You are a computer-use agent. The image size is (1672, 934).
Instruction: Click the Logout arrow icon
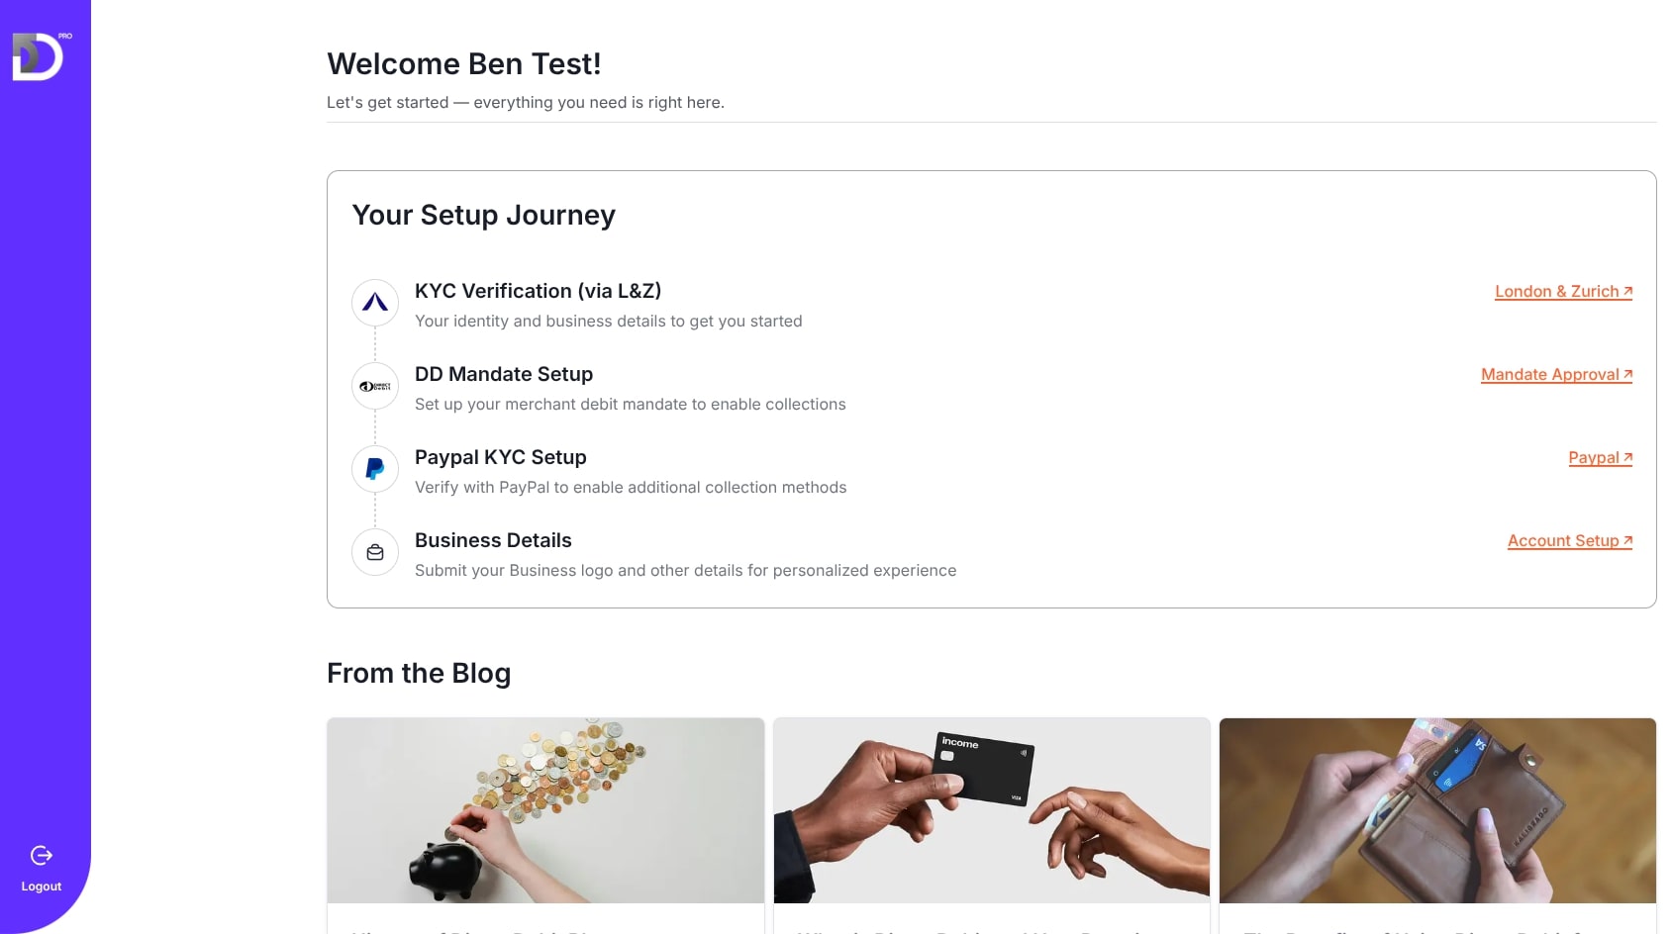(x=42, y=855)
